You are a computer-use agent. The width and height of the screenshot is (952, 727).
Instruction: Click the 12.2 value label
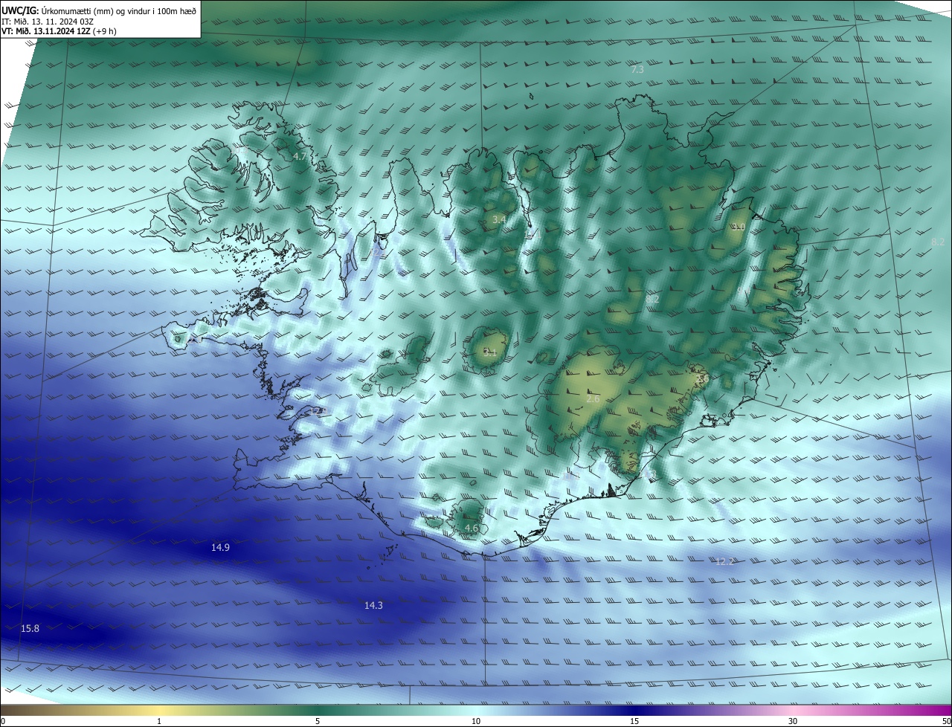tap(724, 561)
